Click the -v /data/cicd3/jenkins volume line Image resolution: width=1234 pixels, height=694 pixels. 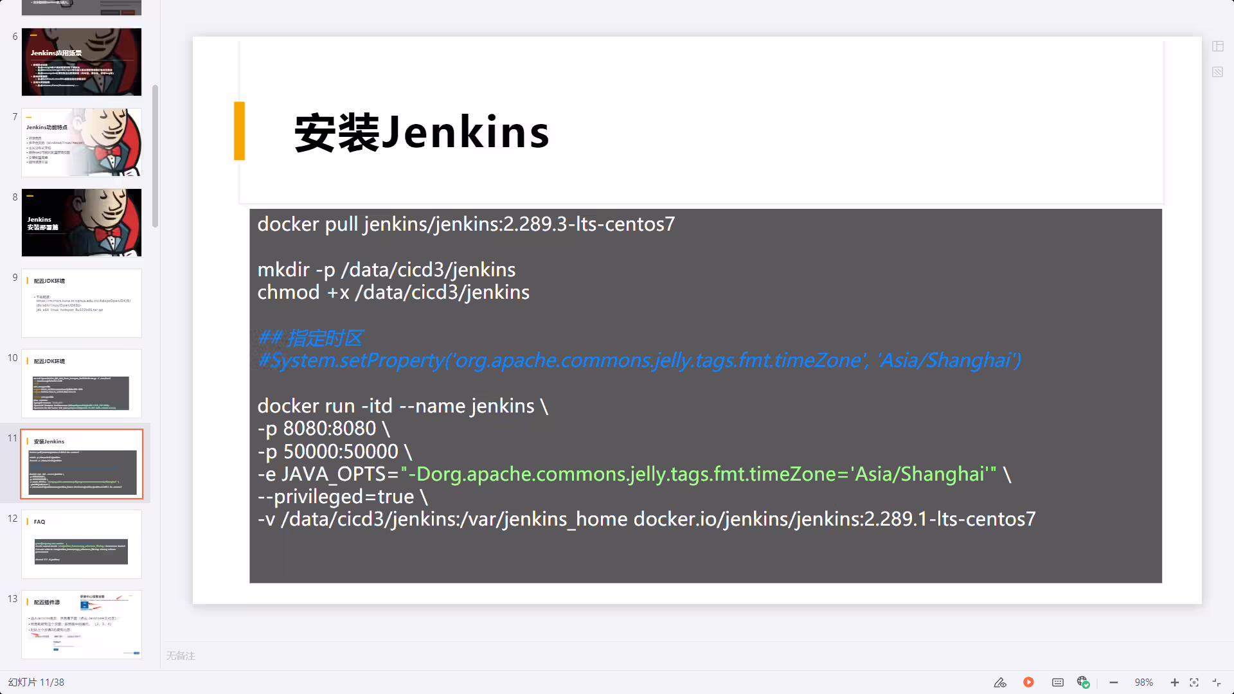click(647, 519)
